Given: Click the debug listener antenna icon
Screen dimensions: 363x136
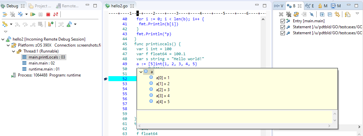Looking at the screenshot, I should (x=69, y=24).
